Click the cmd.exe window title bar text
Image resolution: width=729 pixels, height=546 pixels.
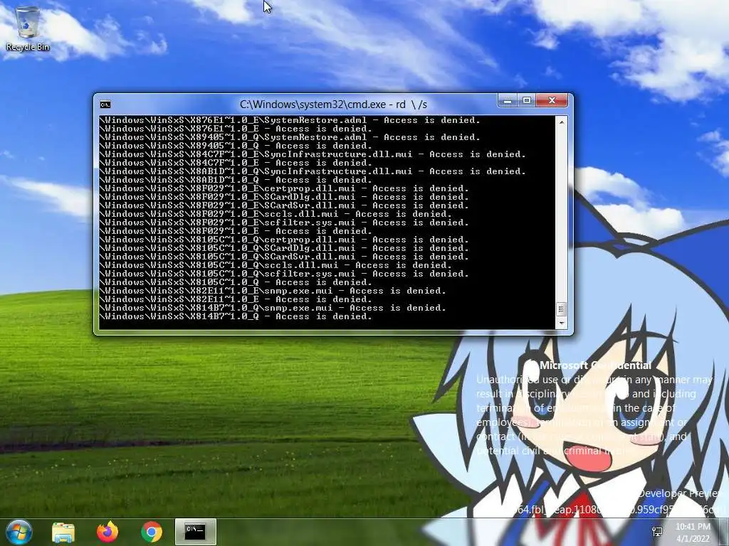(x=333, y=105)
